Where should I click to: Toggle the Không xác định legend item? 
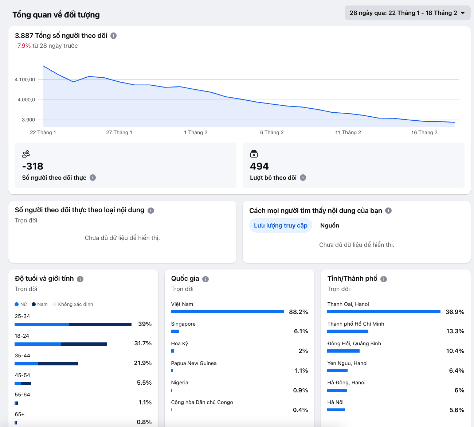point(73,304)
